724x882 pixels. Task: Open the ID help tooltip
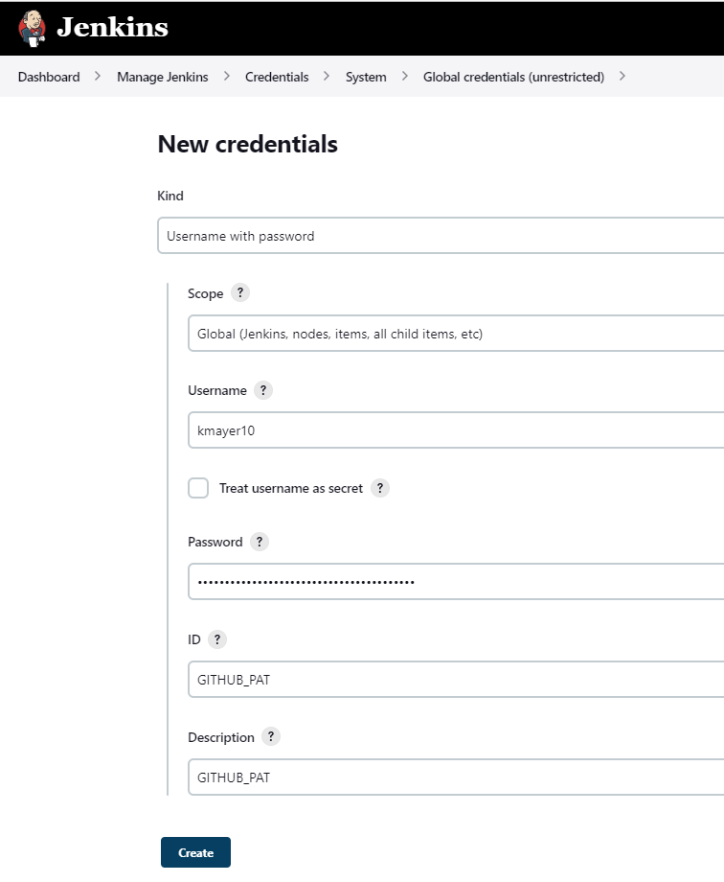click(x=216, y=639)
